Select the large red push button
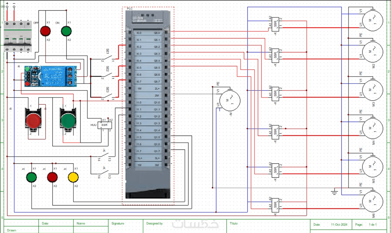391x233 pixels. [33, 121]
